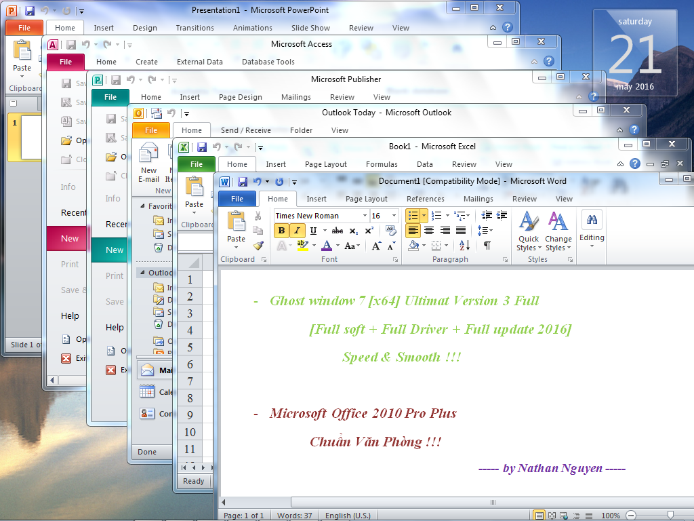Apply Strikethrough in Word's Font group
694x521 pixels.
click(338, 231)
